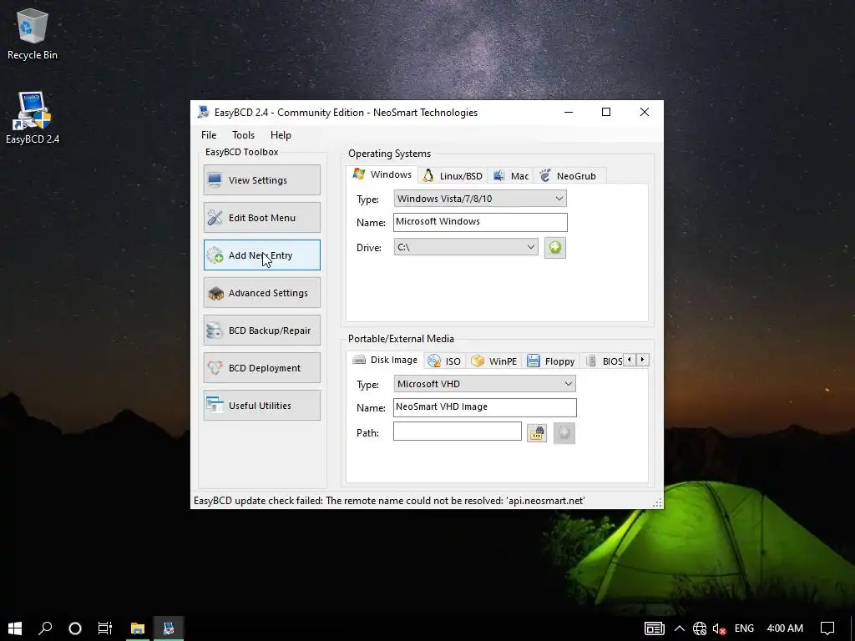Image resolution: width=855 pixels, height=641 pixels.
Task: Open the Windows Start menu
Action: 15,628
